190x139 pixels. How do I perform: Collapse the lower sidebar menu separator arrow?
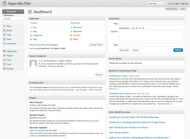3,47
